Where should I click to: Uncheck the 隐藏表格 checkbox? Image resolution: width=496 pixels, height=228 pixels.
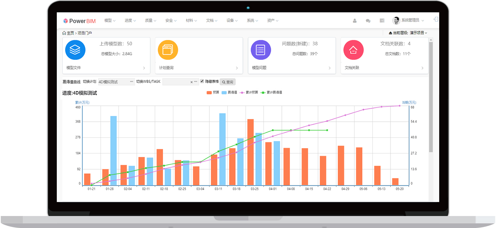pyautogui.click(x=202, y=81)
